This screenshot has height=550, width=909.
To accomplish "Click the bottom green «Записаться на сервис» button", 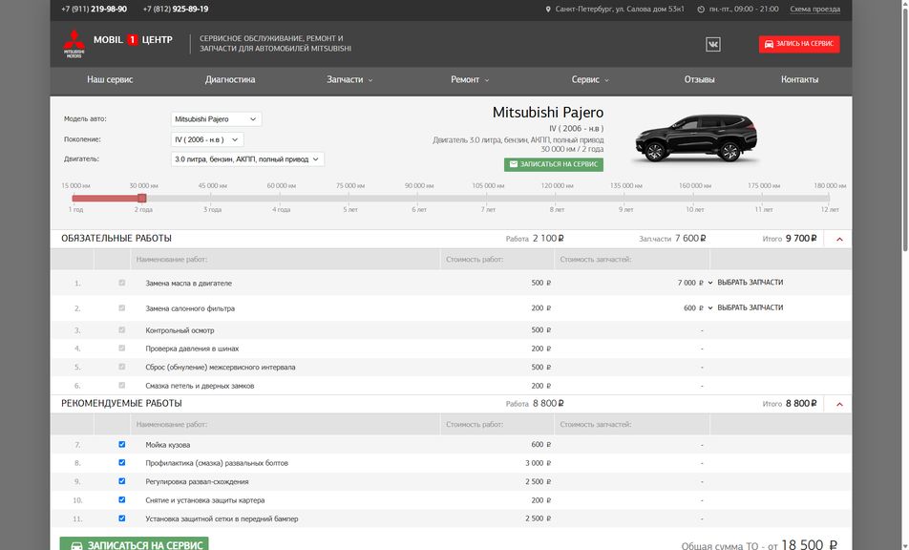I will point(134,545).
